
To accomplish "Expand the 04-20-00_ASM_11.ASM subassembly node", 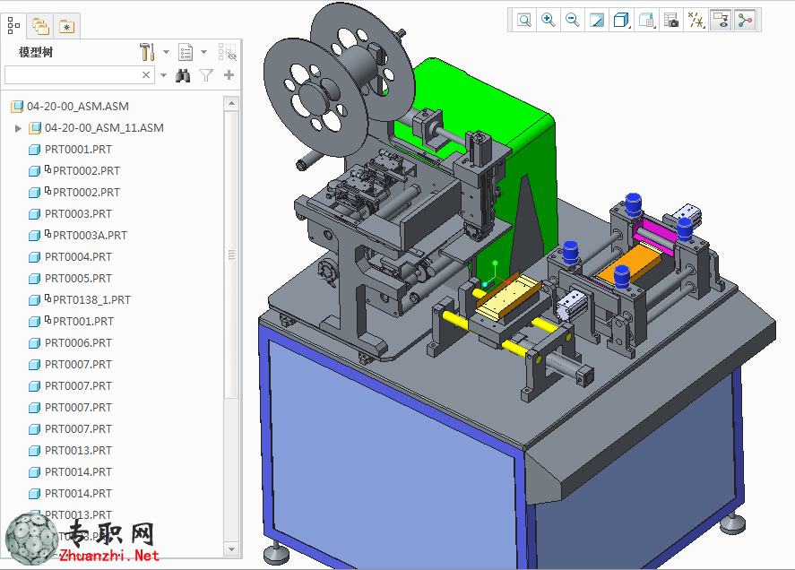I will pyautogui.click(x=18, y=128).
